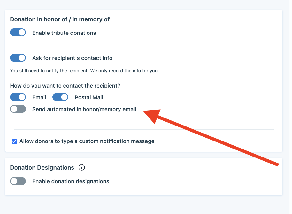Click the "You still need to notify the recipient" note
This screenshot has width=292, height=214.
point(84,71)
